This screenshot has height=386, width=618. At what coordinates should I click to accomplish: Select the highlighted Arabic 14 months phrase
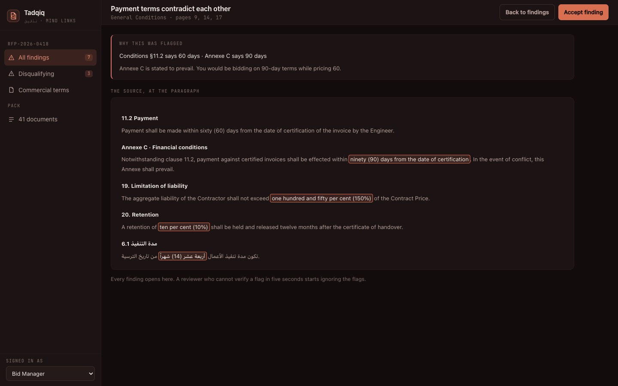182,256
